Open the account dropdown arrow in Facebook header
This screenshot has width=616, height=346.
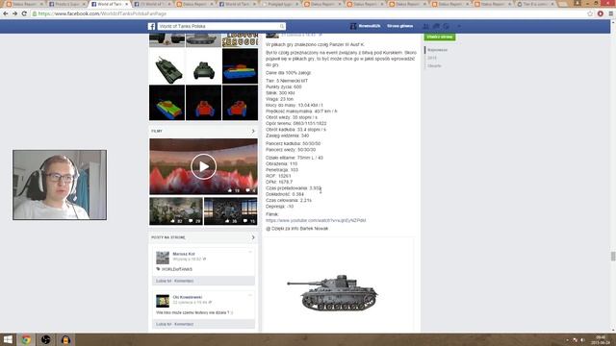(459, 26)
